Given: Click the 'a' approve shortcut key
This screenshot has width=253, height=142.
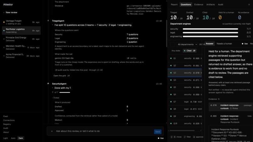Looking at the screenshot, I should pyautogui.click(x=194, y=137).
